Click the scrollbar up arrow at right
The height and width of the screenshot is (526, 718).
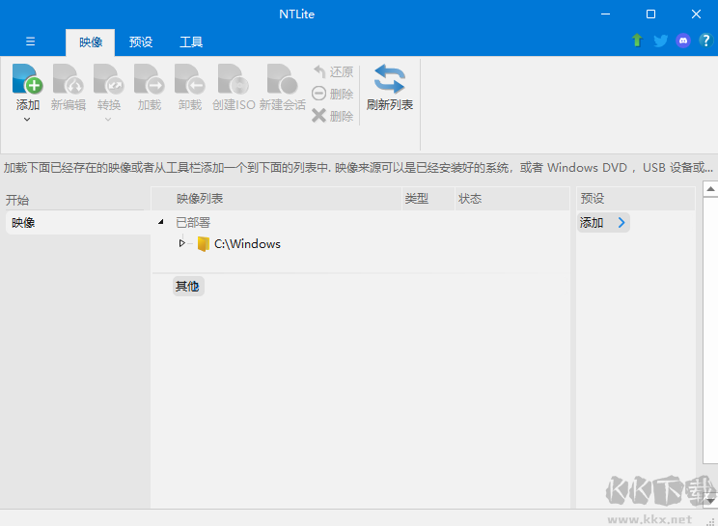point(710,188)
